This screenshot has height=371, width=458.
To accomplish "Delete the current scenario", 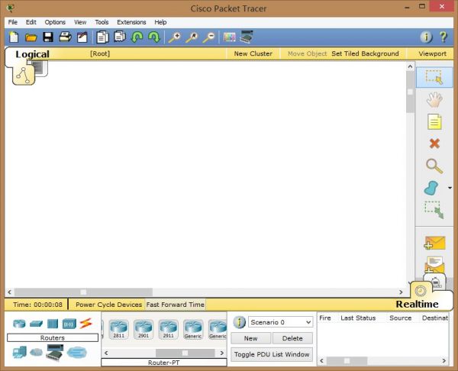I will coord(292,338).
